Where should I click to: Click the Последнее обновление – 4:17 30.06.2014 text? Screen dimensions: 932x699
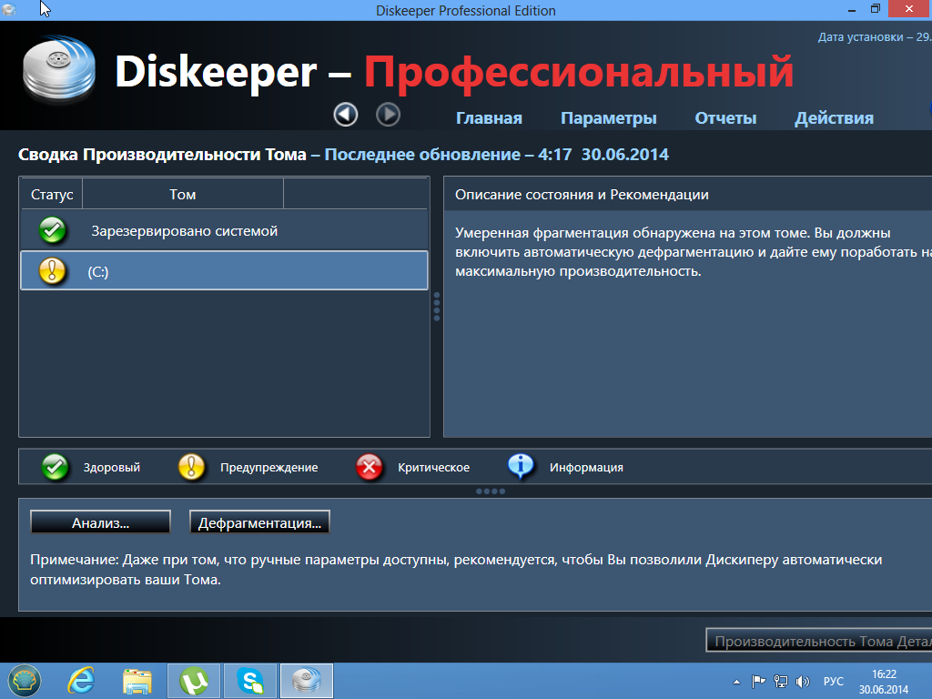496,155
